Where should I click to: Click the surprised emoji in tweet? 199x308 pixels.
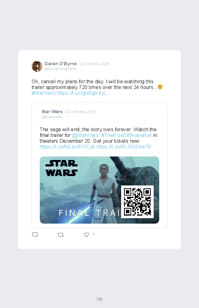160,87
